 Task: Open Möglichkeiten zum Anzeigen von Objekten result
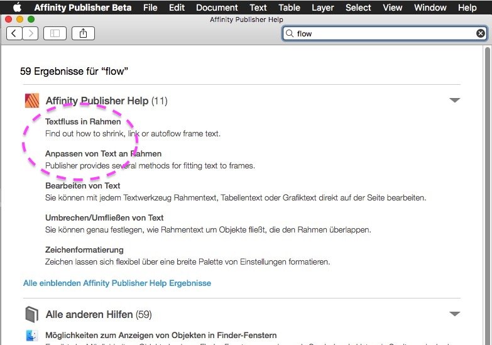[x=161, y=335]
